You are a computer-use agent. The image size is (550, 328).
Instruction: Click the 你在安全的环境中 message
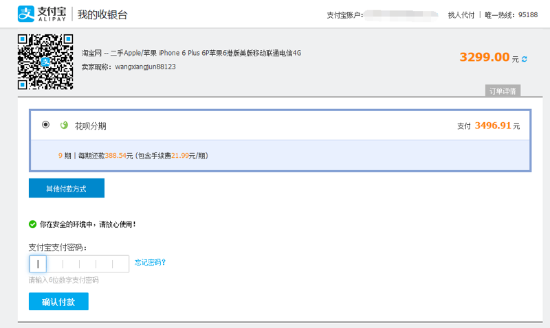[88, 224]
